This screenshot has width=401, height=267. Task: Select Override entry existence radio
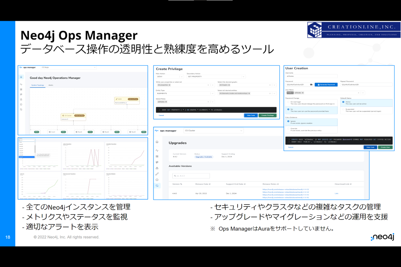pyautogui.click(x=288, y=129)
